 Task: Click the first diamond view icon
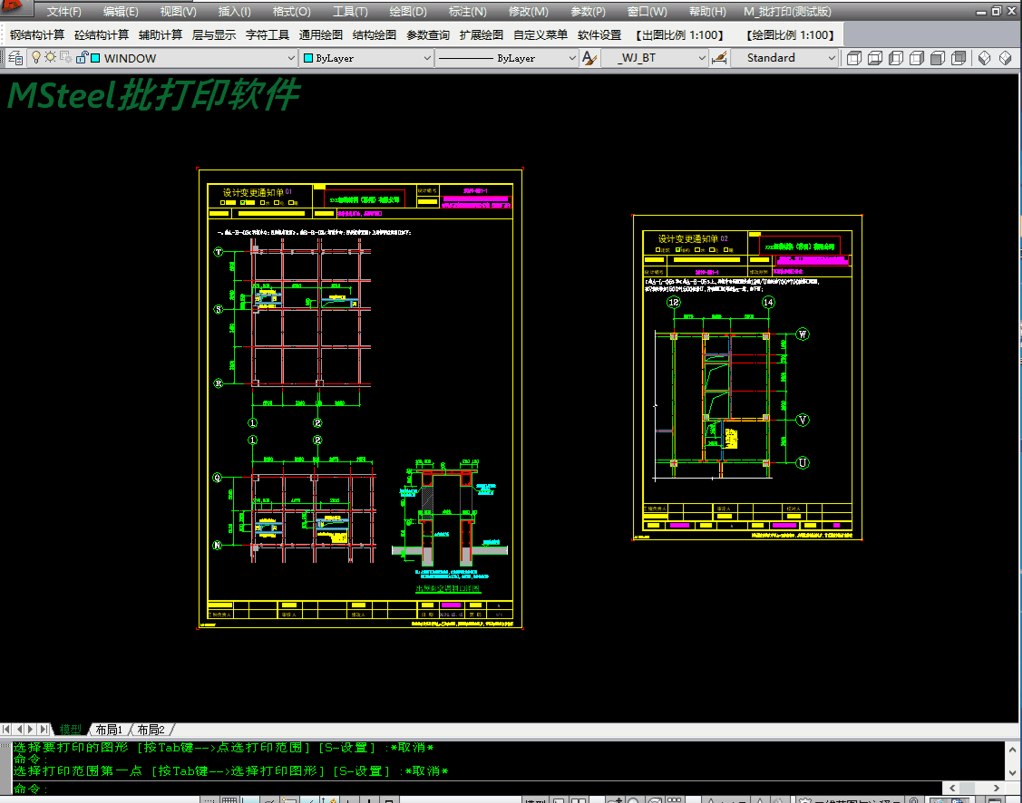pos(984,58)
